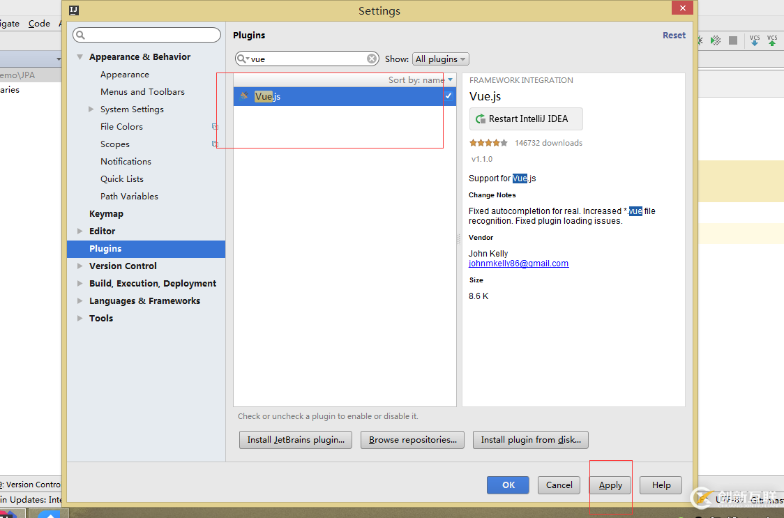Expand the Version Control settings node
Image resolution: width=784 pixels, height=518 pixels.
coord(80,266)
